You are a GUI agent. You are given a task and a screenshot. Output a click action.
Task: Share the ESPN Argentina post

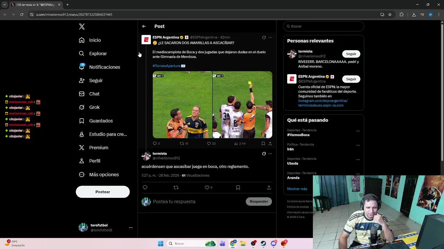pyautogui.click(x=270, y=144)
